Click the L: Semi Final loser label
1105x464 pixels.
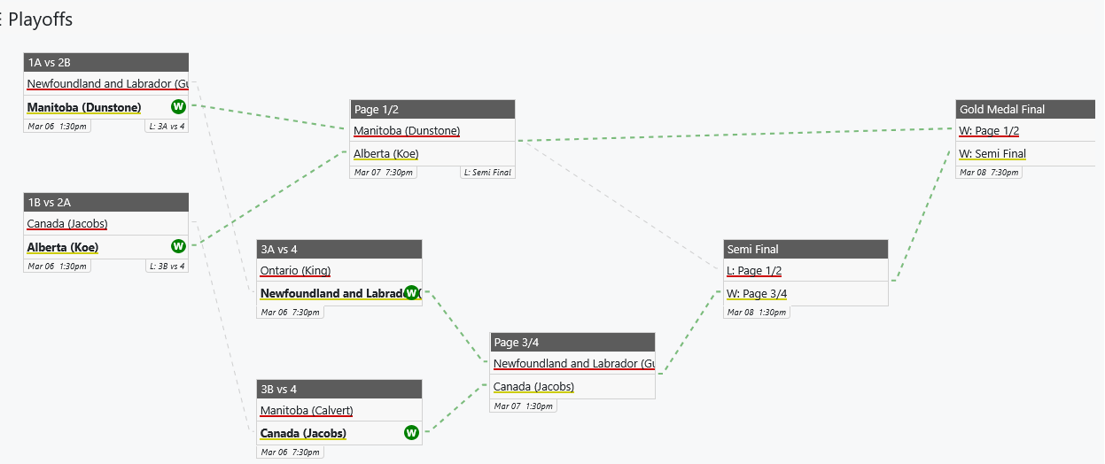(486, 173)
